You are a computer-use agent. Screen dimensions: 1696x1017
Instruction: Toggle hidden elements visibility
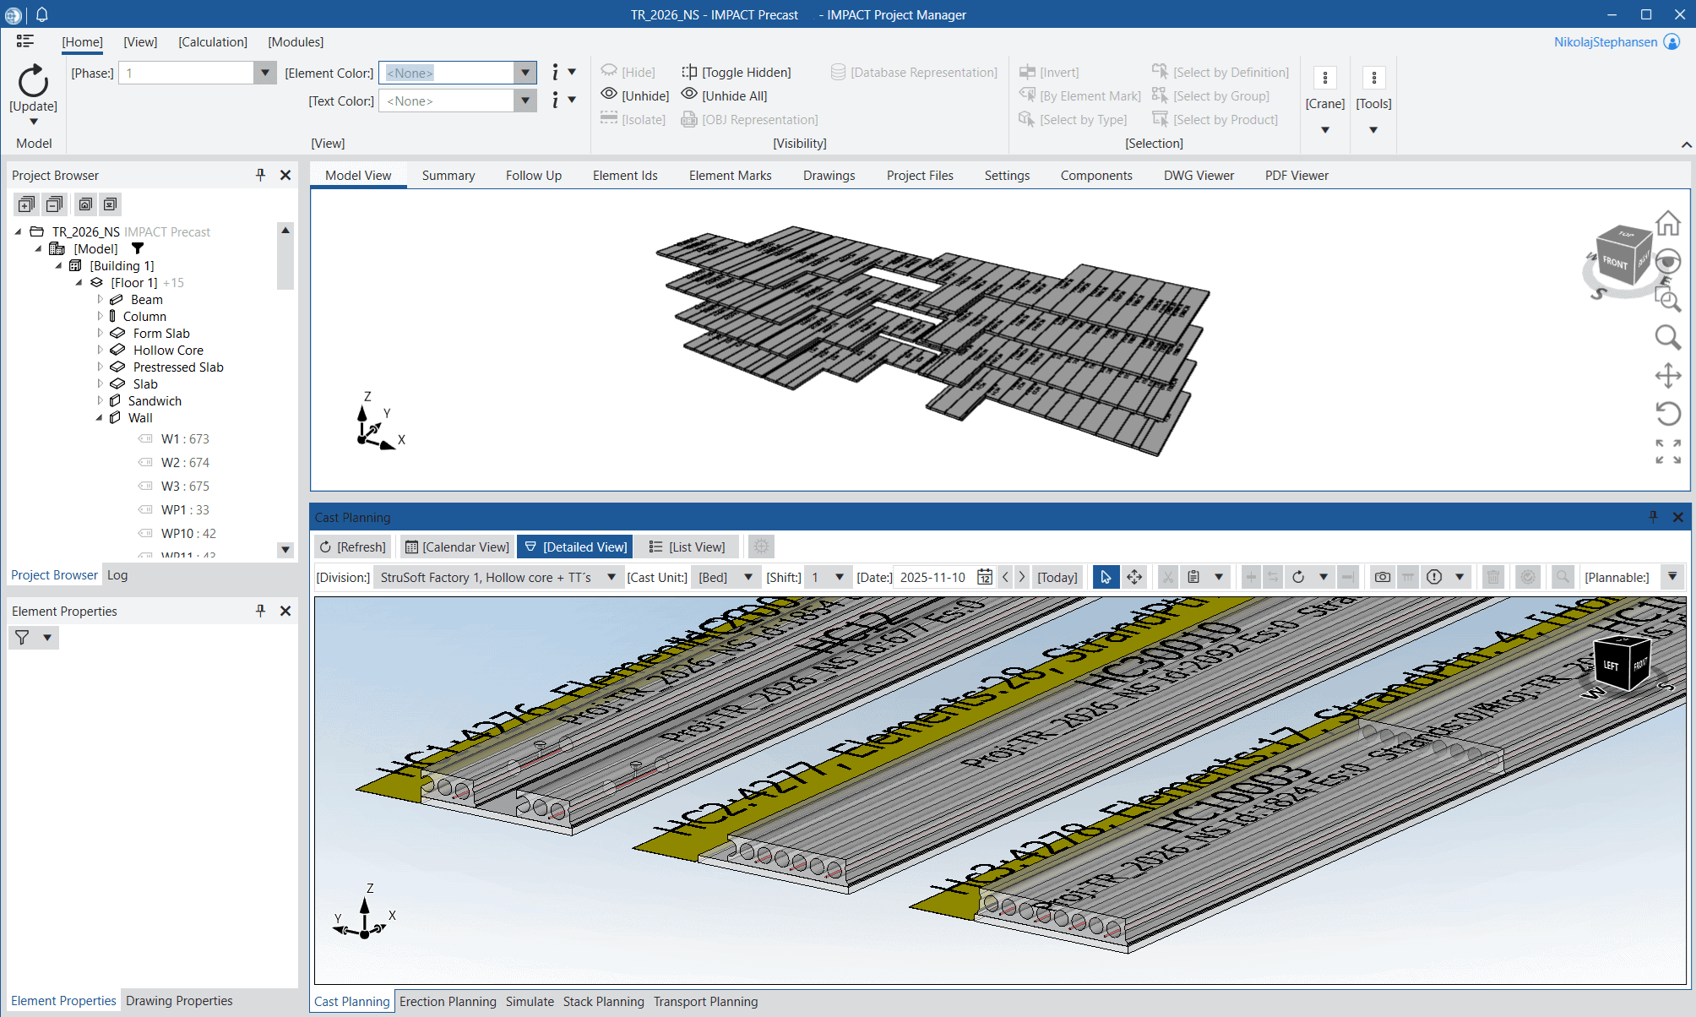737,73
